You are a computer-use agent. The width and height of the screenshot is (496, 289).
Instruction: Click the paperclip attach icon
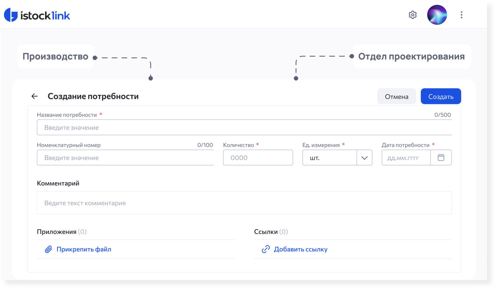tap(48, 249)
